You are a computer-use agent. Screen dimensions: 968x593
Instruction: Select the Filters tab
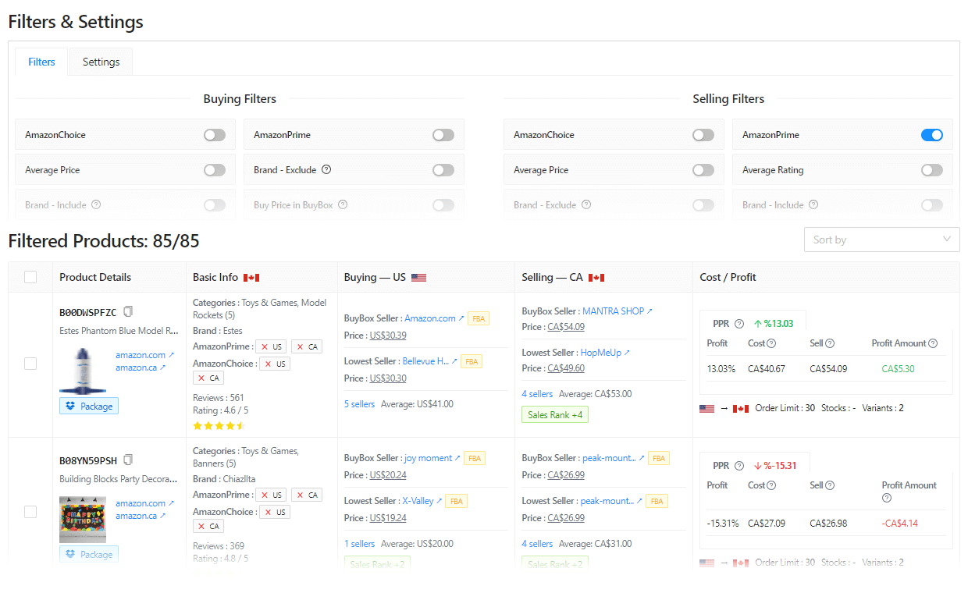pos(42,62)
